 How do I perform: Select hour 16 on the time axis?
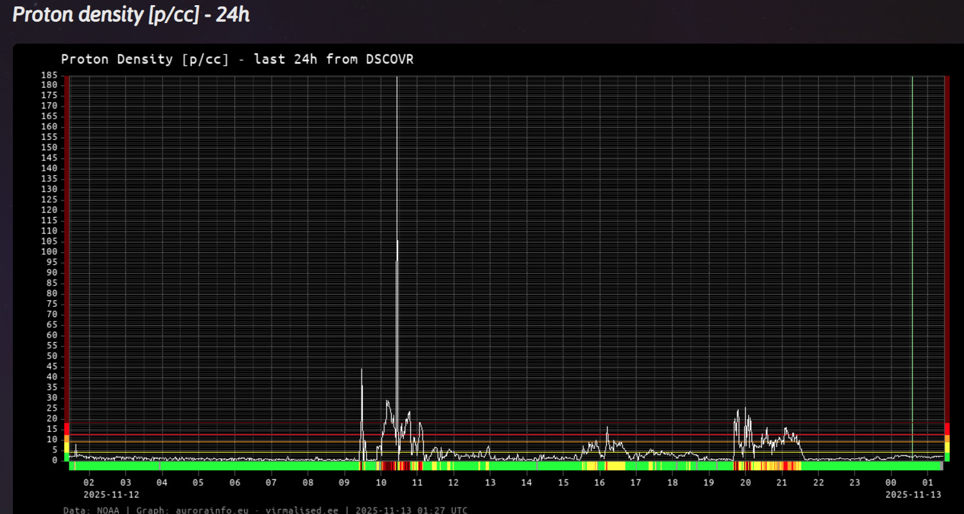(599, 482)
